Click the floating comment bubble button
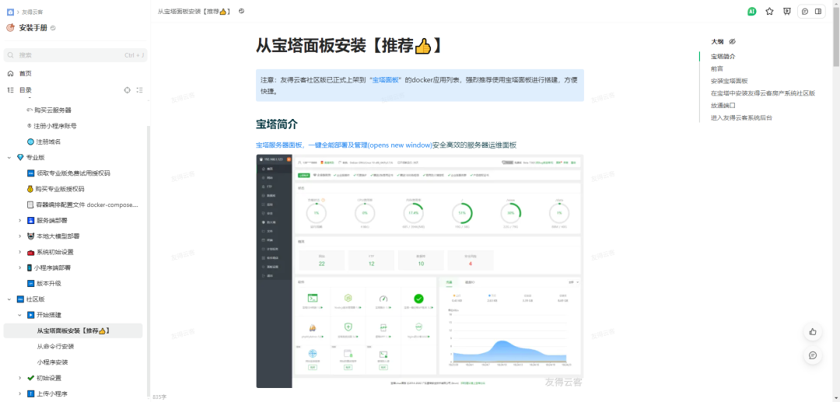Image resolution: width=840 pixels, height=402 pixels. tap(813, 355)
